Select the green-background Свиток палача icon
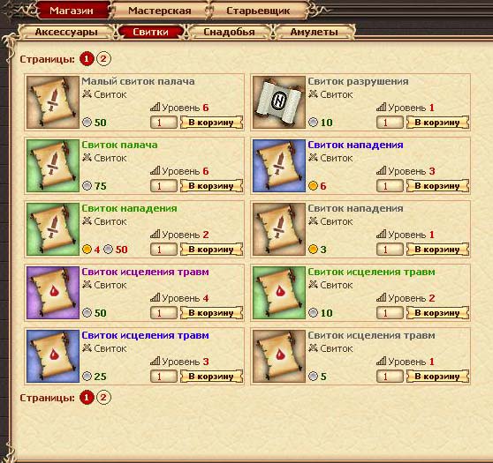Viewport: 493px width, 463px height. tap(53, 166)
